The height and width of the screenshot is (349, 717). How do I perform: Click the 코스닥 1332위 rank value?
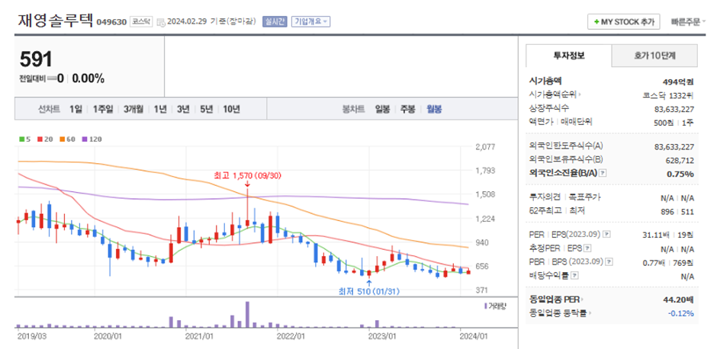(x=668, y=95)
